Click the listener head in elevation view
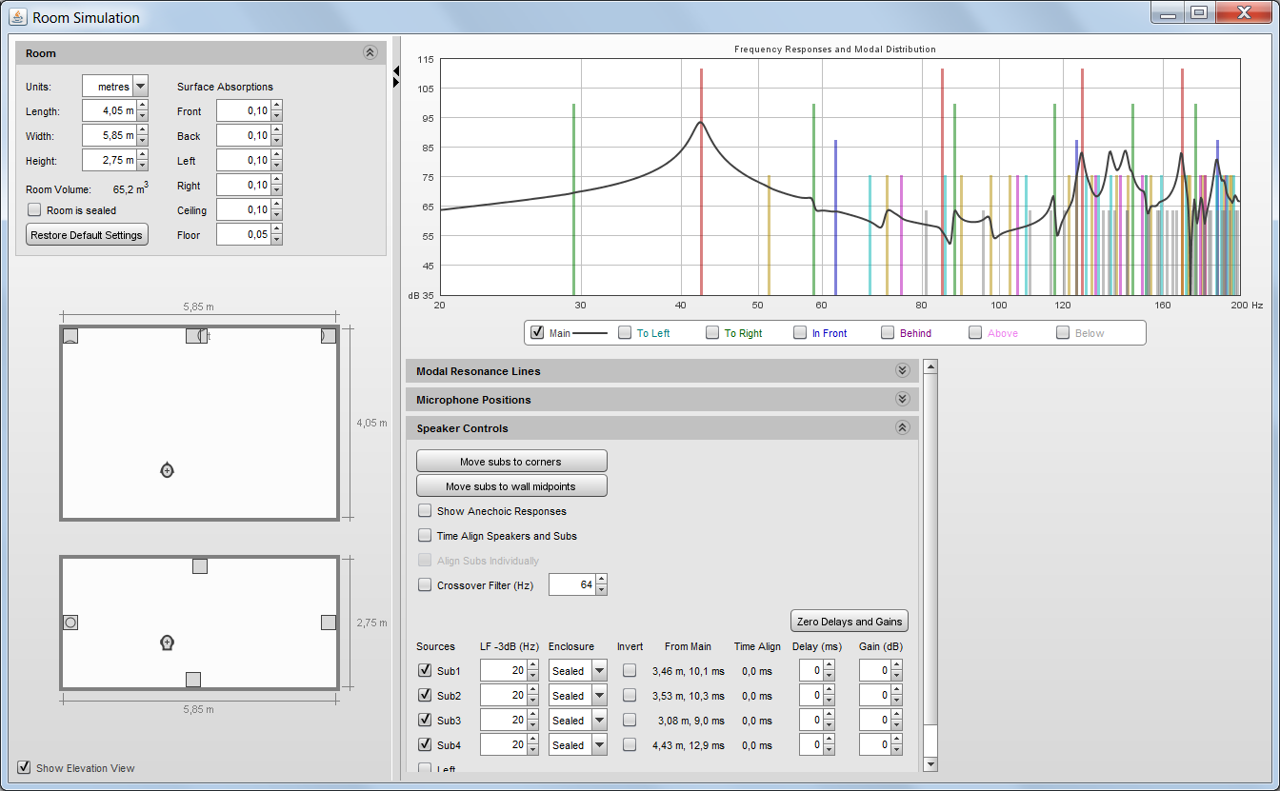Viewport: 1280px width, 791px height. tap(168, 643)
